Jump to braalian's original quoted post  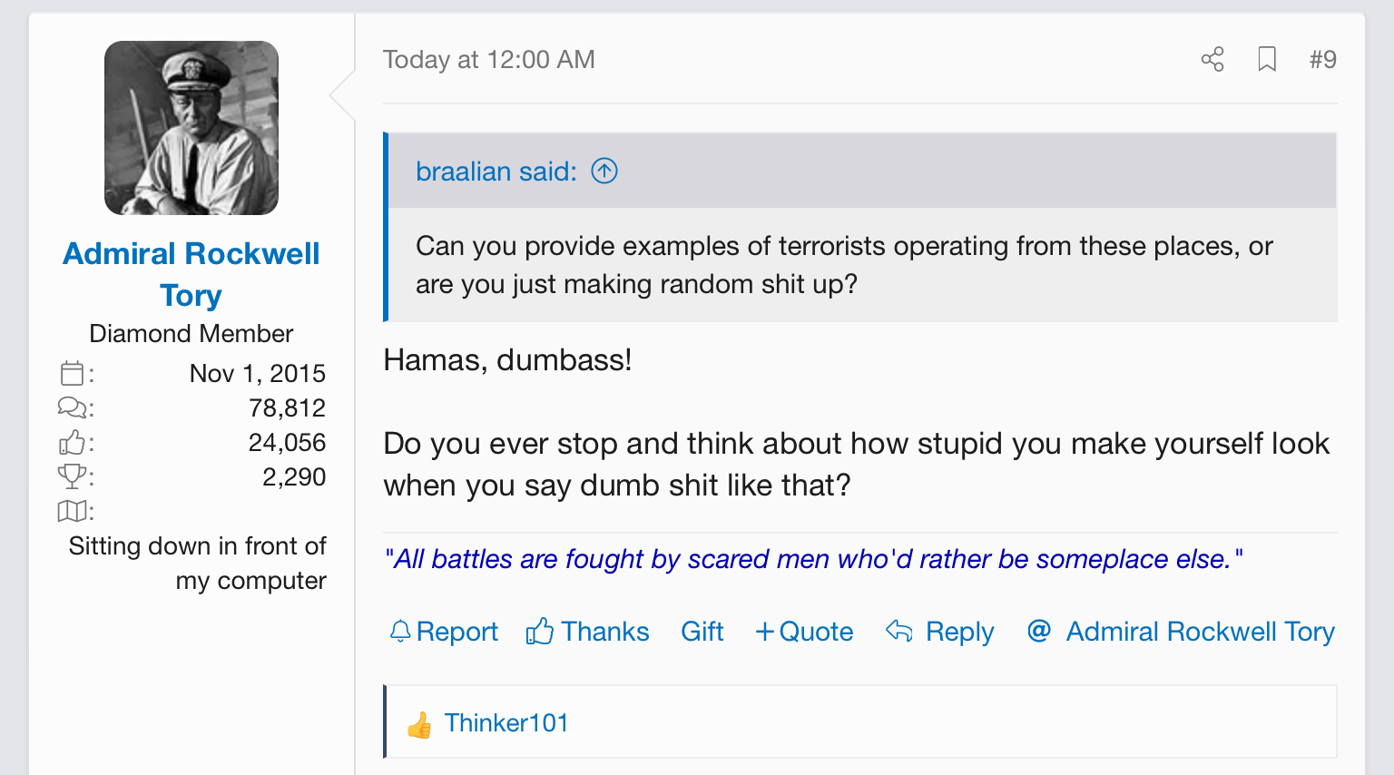click(604, 171)
